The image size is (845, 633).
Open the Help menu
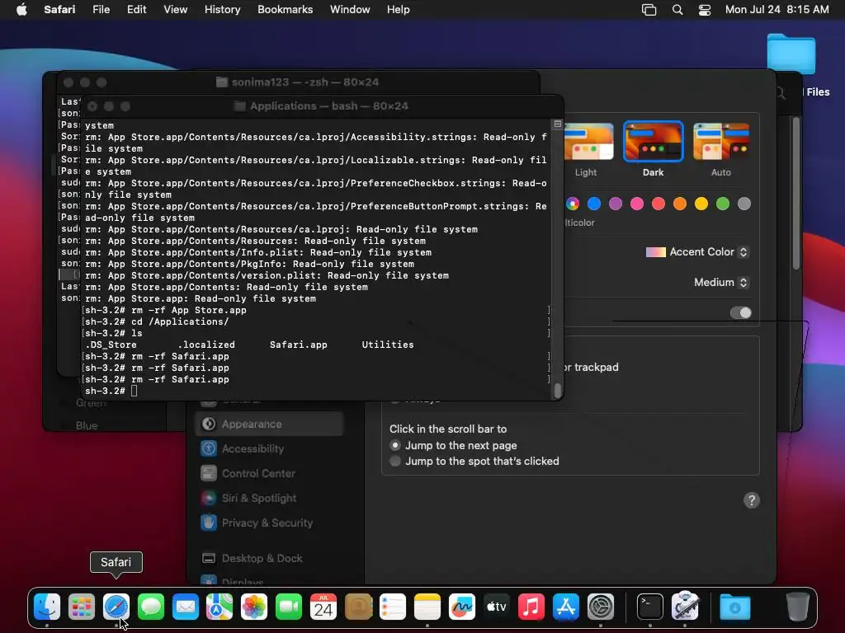point(399,10)
